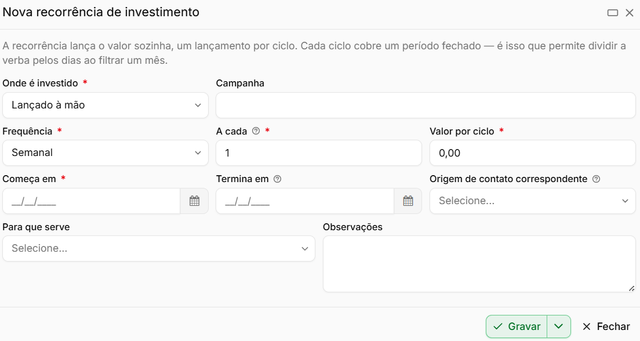Expand the 'Para que serve' dropdown
640x341 pixels.
[159, 248]
